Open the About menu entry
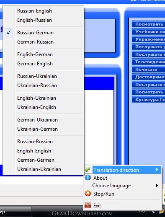165x217 pixels. [x=123, y=178]
